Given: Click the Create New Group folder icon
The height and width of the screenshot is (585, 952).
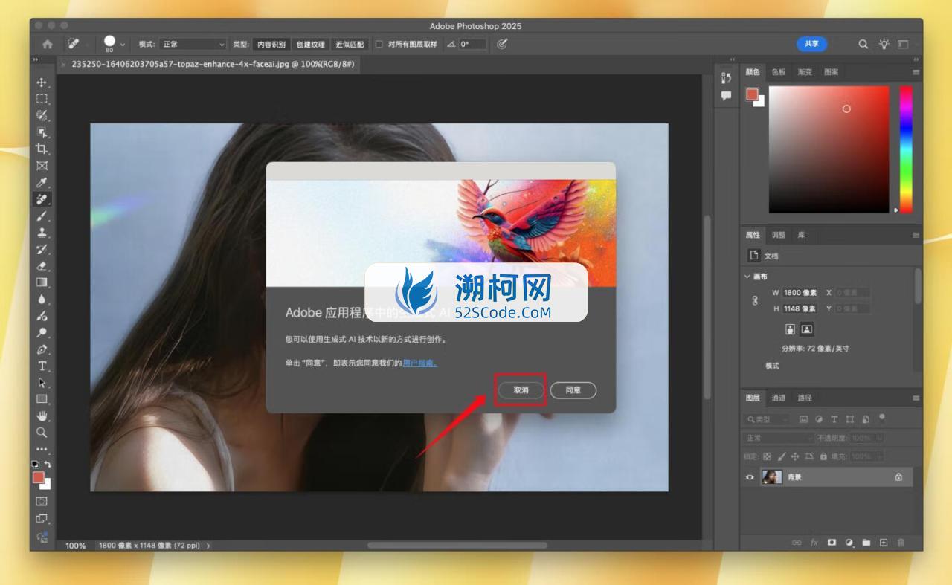Looking at the screenshot, I should 866,543.
